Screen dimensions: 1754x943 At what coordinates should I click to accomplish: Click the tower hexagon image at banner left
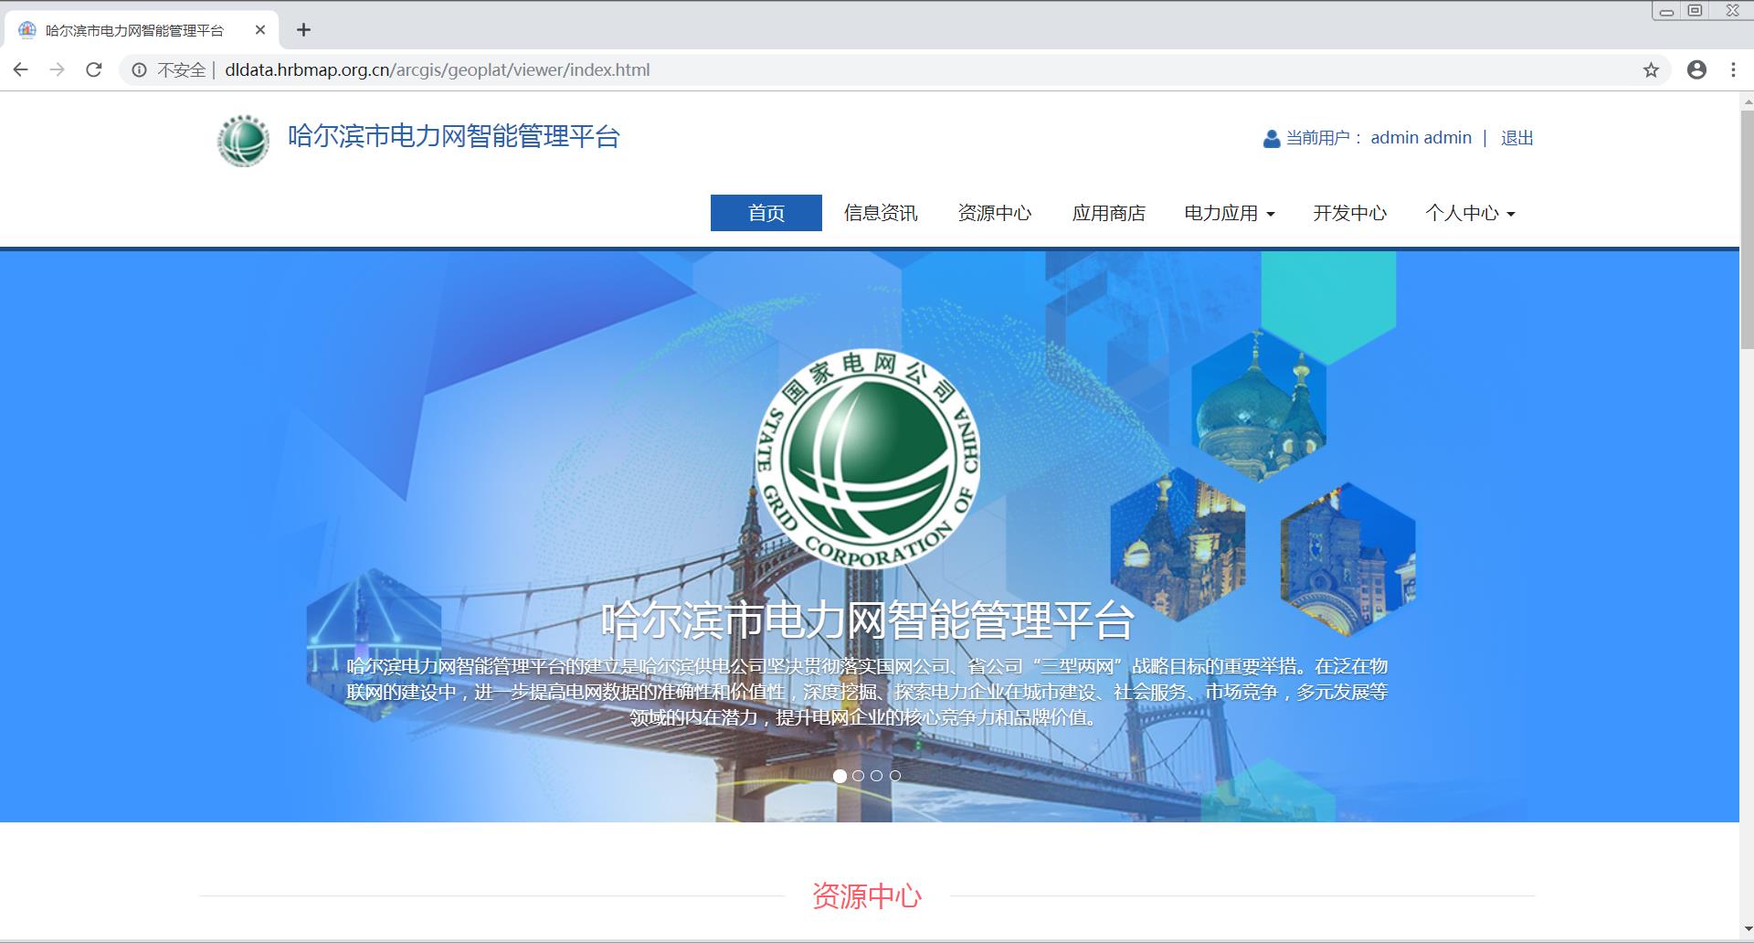coord(374,644)
